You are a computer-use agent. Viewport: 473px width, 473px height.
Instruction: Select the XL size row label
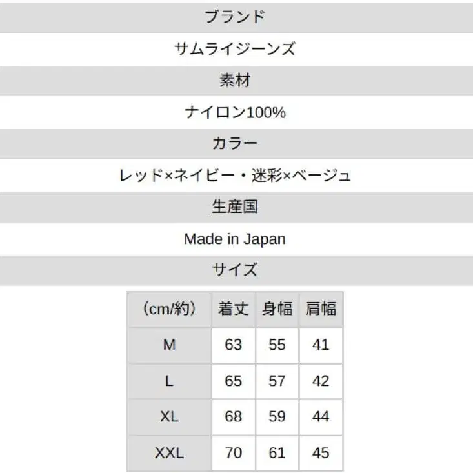(x=169, y=417)
